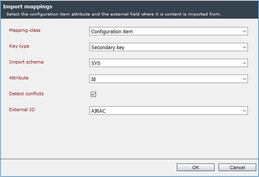Click the AIRAC external ID value
The width and height of the screenshot is (259, 177).
coord(98,111)
